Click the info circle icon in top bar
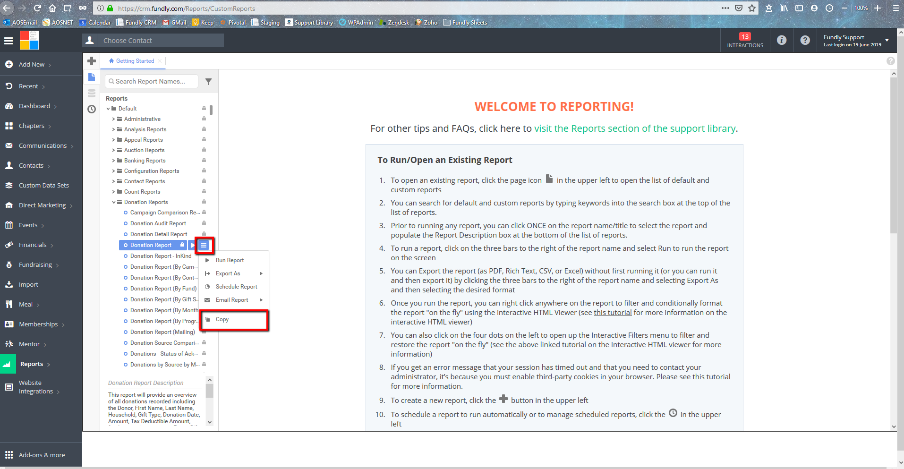Screen dimensions: 904x469 point(781,40)
